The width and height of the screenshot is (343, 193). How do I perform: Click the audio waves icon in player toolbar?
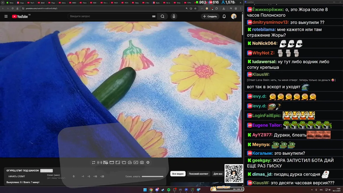click(99, 162)
